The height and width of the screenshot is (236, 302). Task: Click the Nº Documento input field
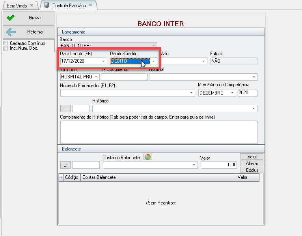pyautogui.click(x=124, y=77)
